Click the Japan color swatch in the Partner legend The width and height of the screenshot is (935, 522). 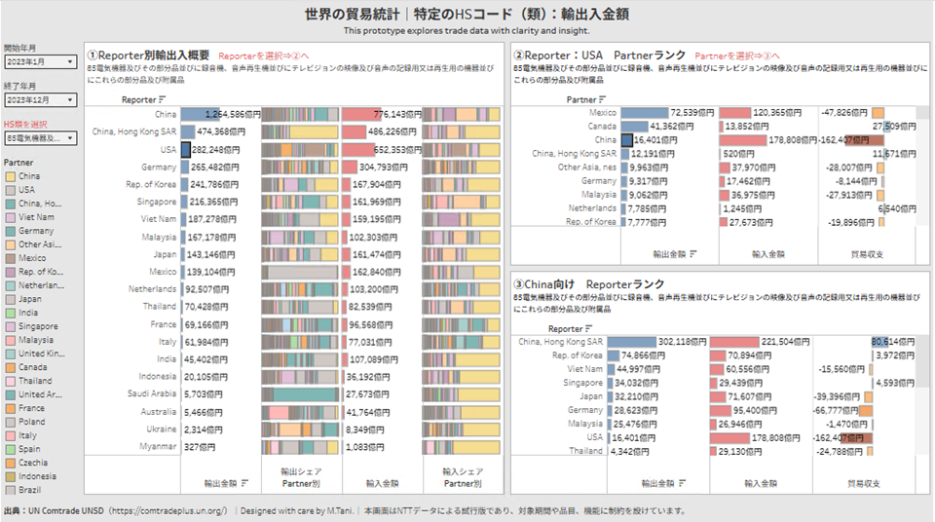(x=10, y=299)
